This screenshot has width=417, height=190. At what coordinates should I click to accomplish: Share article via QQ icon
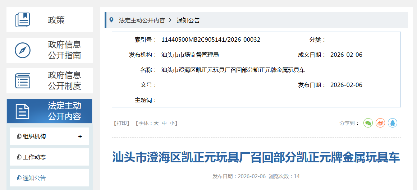[393, 123]
